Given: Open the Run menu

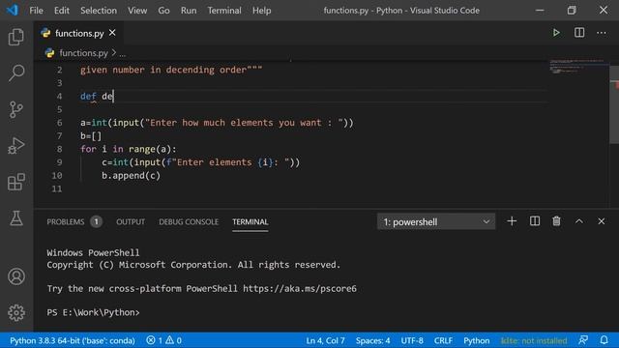Looking at the screenshot, I should [189, 11].
